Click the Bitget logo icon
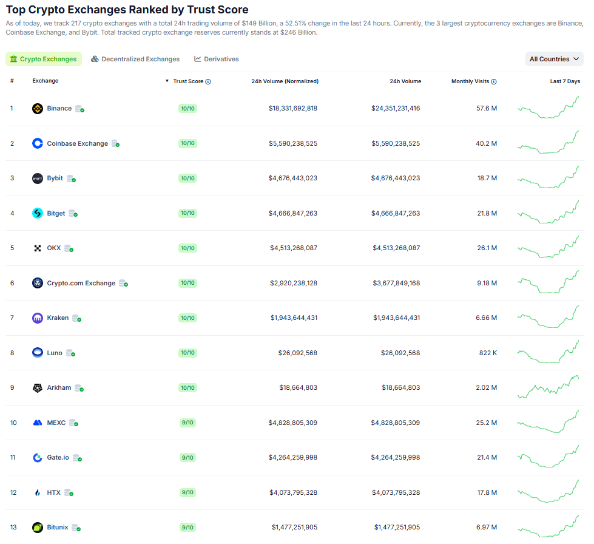 [38, 213]
